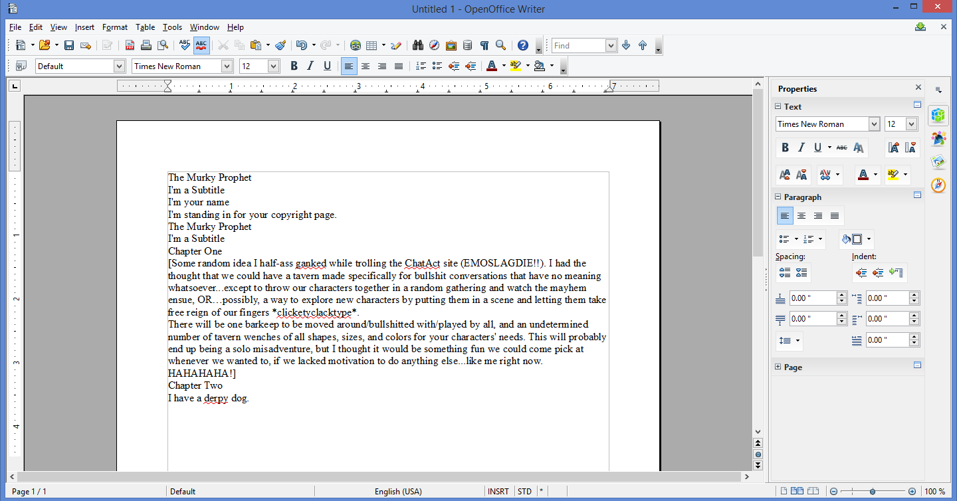Open the Gallery from the toolbar
This screenshot has width=957, height=501.
tap(451, 45)
